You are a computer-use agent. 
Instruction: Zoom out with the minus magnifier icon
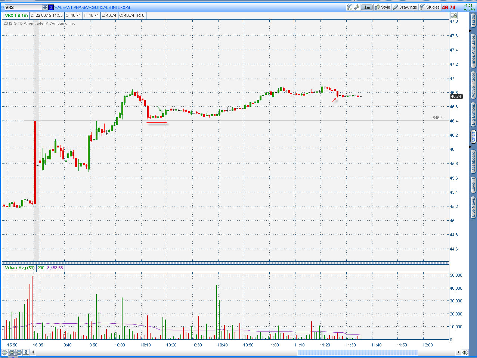(19, 352)
